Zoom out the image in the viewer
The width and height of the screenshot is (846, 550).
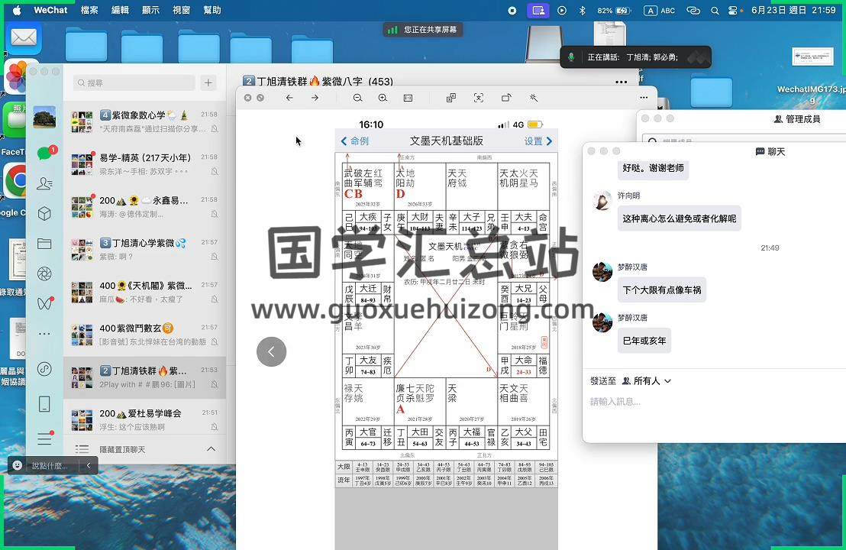357,98
